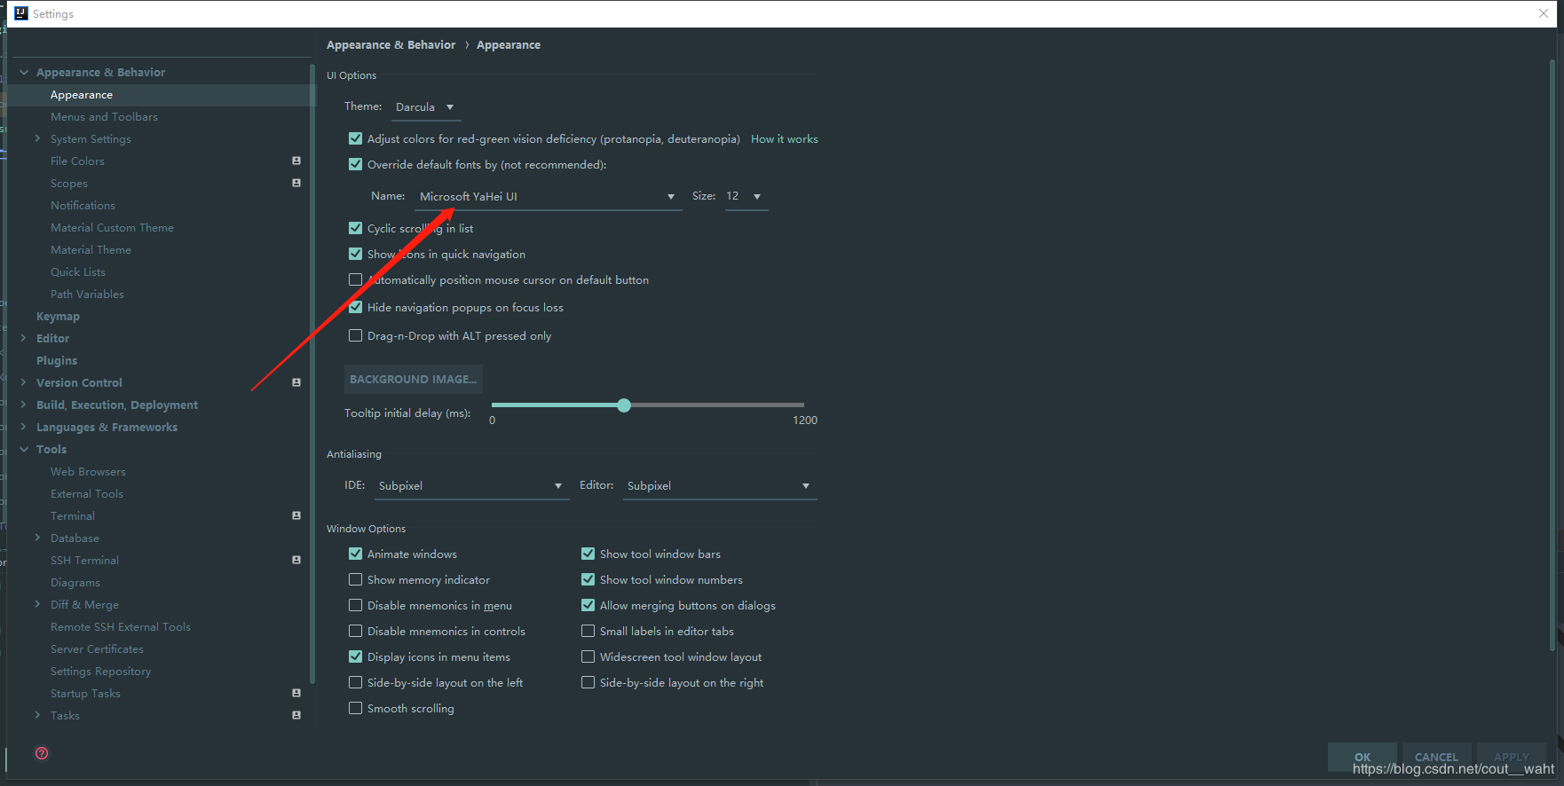Click the help question mark icon
This screenshot has height=786, width=1564.
point(42,753)
